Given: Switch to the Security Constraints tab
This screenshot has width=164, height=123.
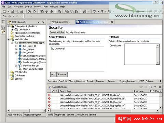Looking at the screenshot, I should pos(76,32).
